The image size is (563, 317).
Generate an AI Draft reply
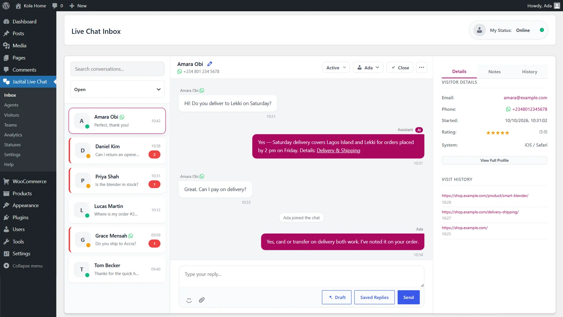pos(337,297)
